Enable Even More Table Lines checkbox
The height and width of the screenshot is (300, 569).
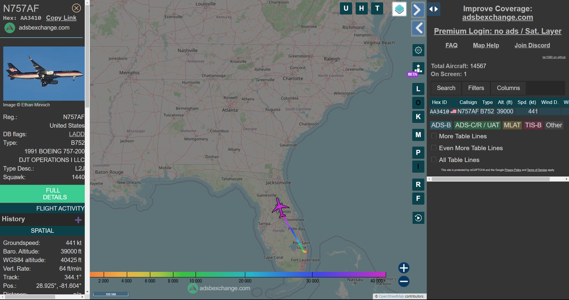434,148
